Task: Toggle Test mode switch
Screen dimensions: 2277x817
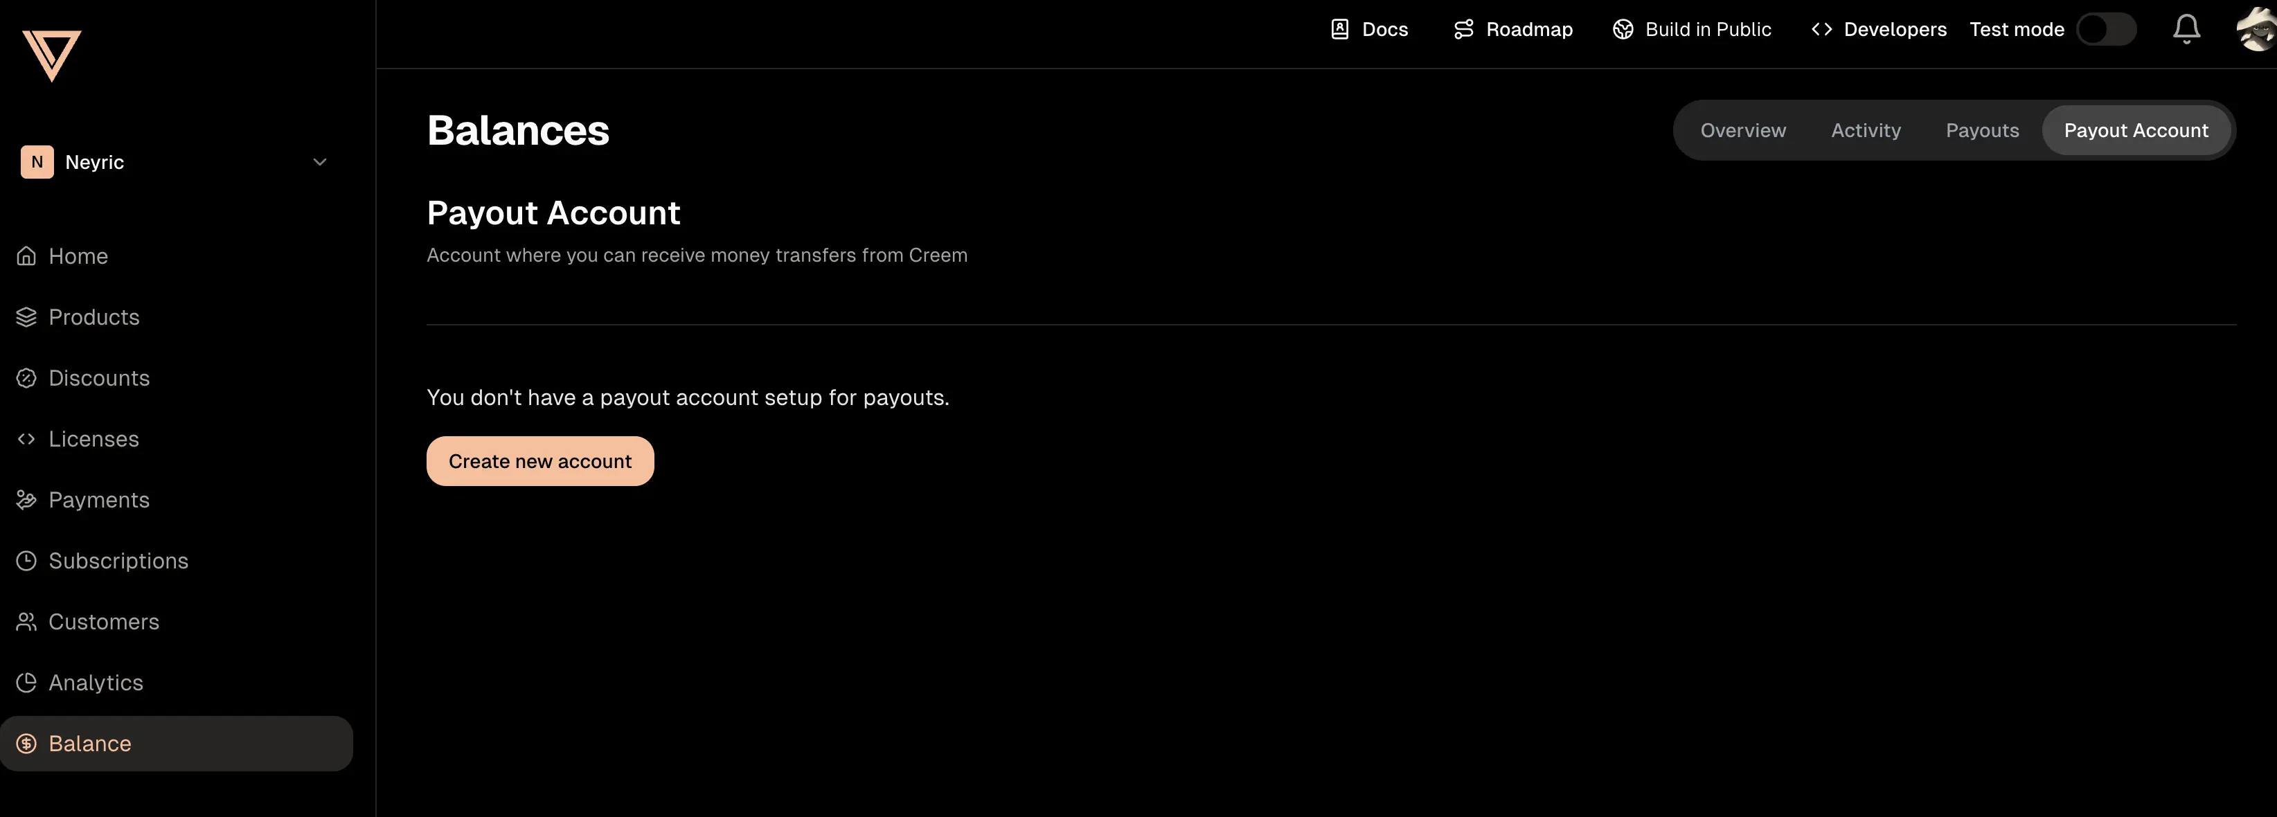Action: [x=2105, y=29]
